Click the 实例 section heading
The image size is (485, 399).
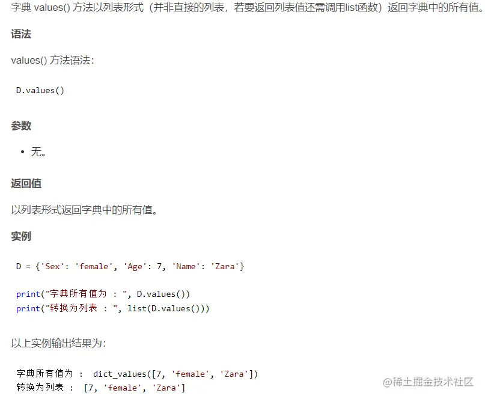tap(21, 236)
